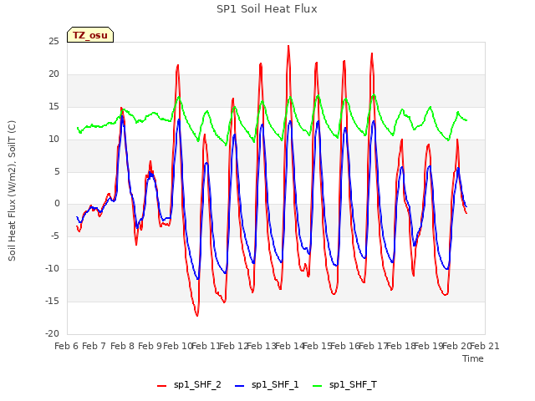Image resolution: width=535 pixels, height=401 pixels.
Task: Click the TZ_osu annotation label
Action: tap(90, 35)
